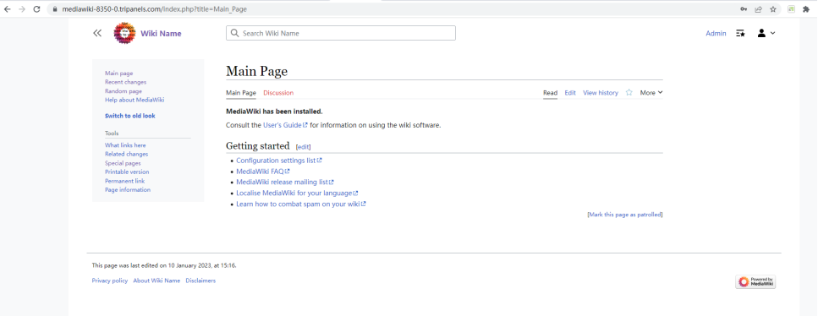The image size is (818, 316).
Task: Open Disclaimers footer link
Action: [x=200, y=281]
